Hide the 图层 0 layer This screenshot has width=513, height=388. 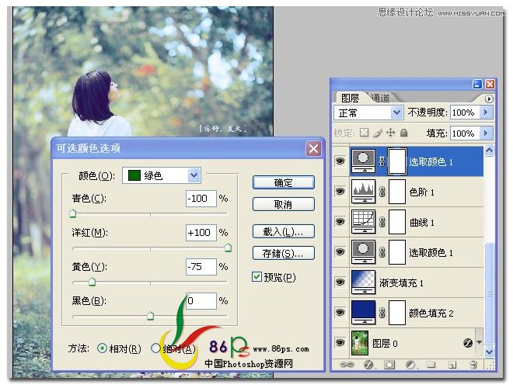(340, 343)
